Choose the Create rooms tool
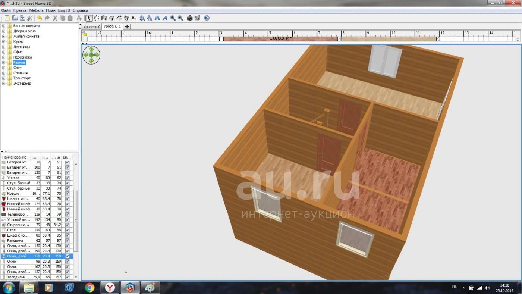The height and width of the screenshot is (294, 522). [x=111, y=18]
